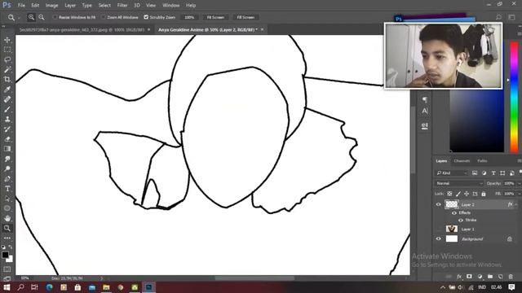The height and width of the screenshot is (293, 522).
Task: Uncheck the Scrubby Zoom checkbox
Action: tap(146, 17)
